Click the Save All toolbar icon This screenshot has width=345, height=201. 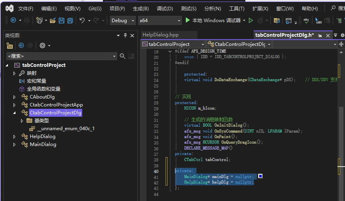coord(70,21)
